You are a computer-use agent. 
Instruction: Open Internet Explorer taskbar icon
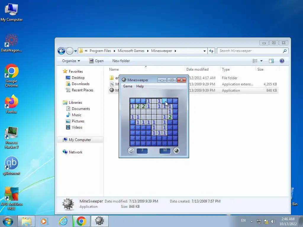click(63, 221)
